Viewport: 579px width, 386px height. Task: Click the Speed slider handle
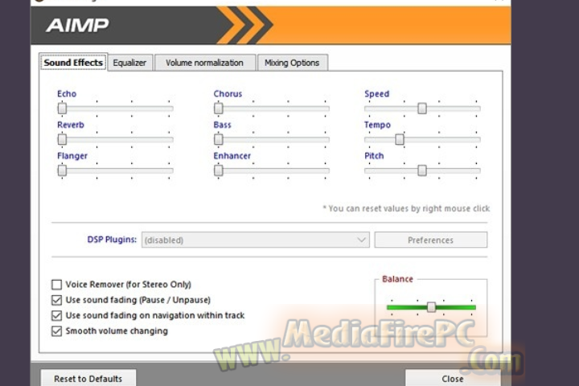click(x=422, y=109)
